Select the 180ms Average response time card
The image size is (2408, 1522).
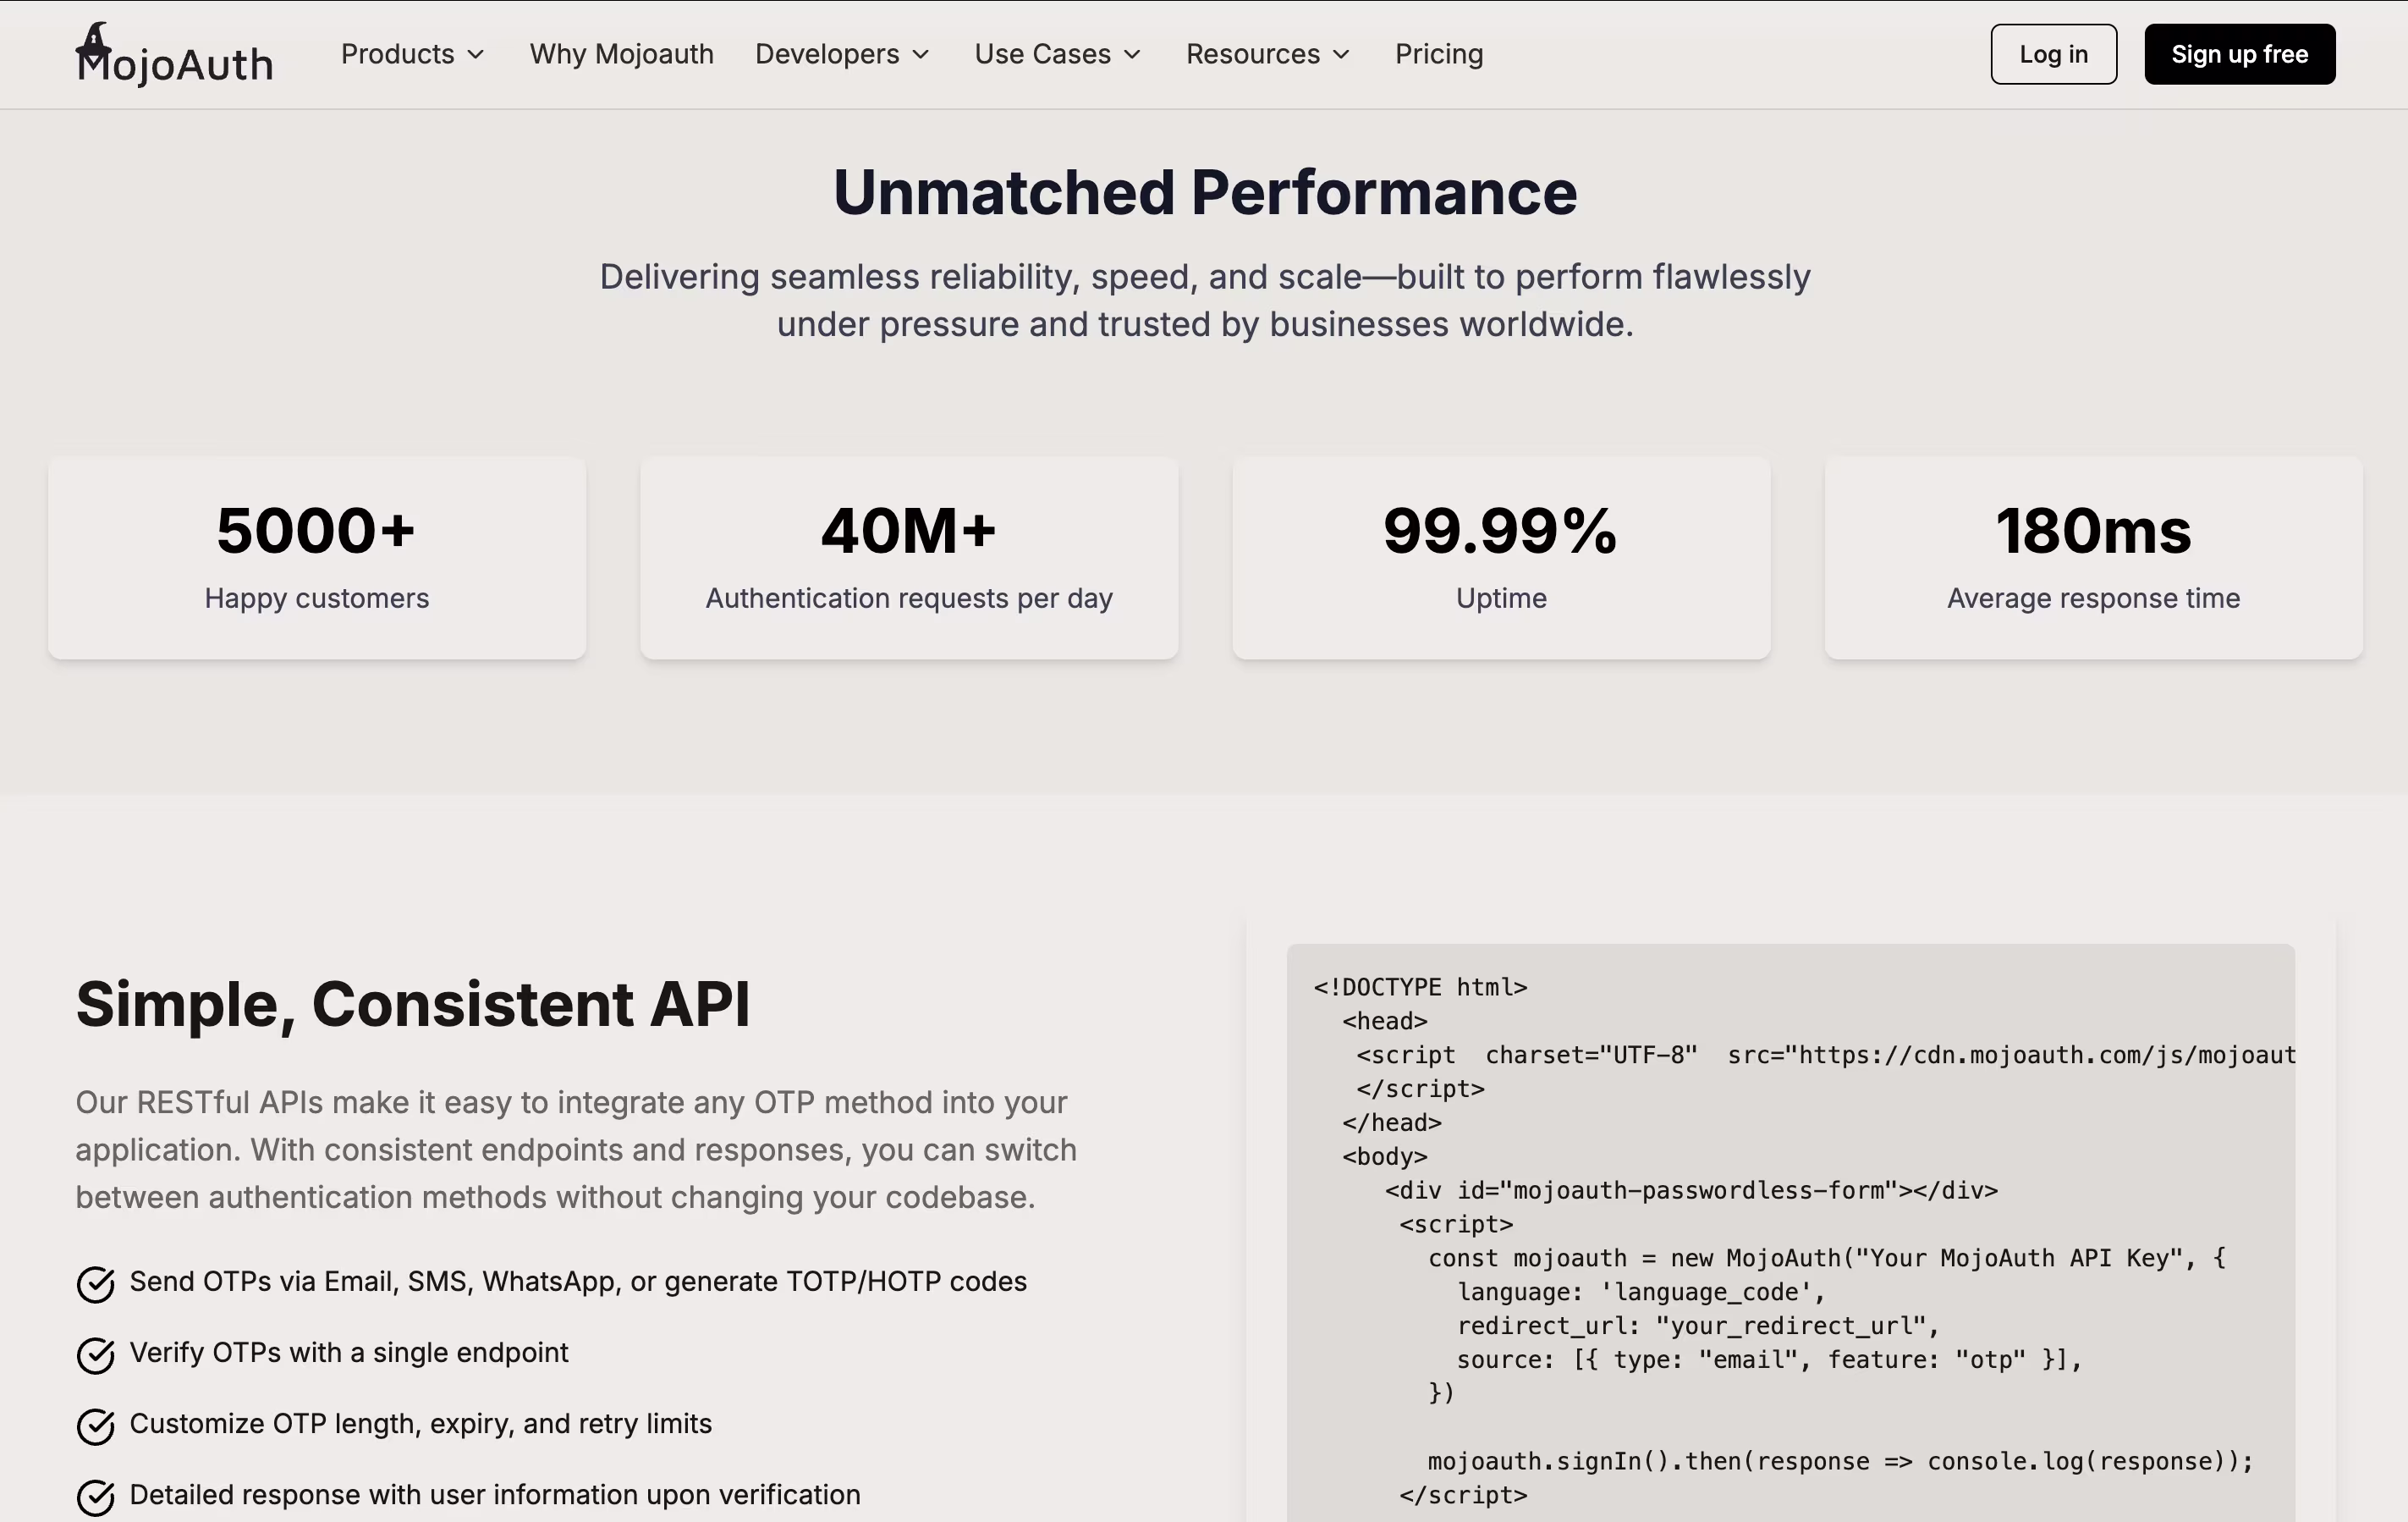2093,557
